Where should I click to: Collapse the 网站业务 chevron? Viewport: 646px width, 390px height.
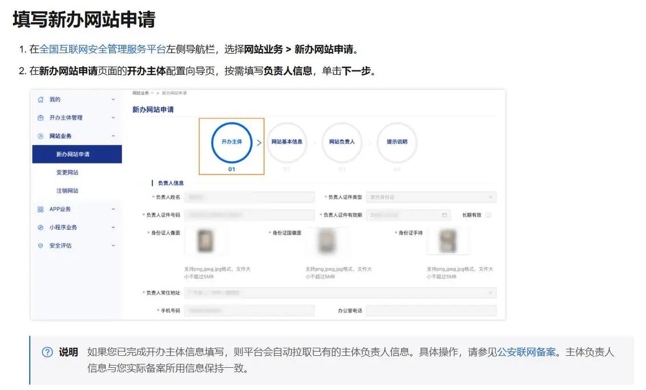tap(114, 136)
